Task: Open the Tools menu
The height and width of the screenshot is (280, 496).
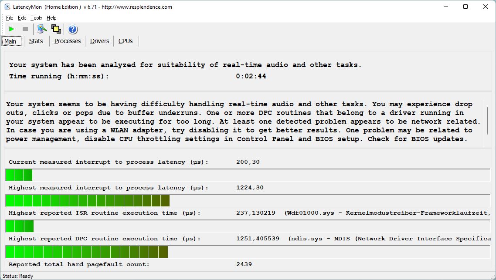Action: coord(36,18)
